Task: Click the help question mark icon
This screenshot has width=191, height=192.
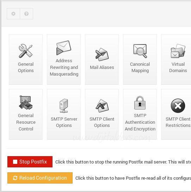Action: [26, 14]
